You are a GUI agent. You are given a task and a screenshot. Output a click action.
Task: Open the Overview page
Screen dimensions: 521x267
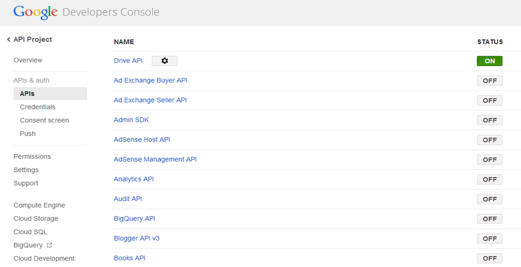28,60
